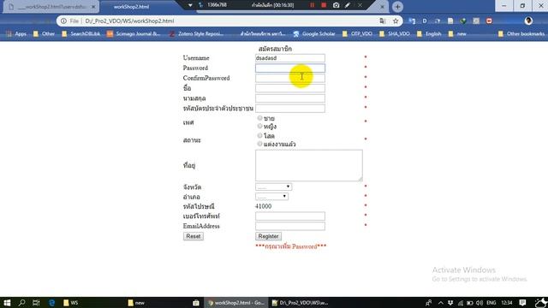Open the จังหวัด province dropdown
This screenshot has height=308, width=548.
(x=273, y=187)
